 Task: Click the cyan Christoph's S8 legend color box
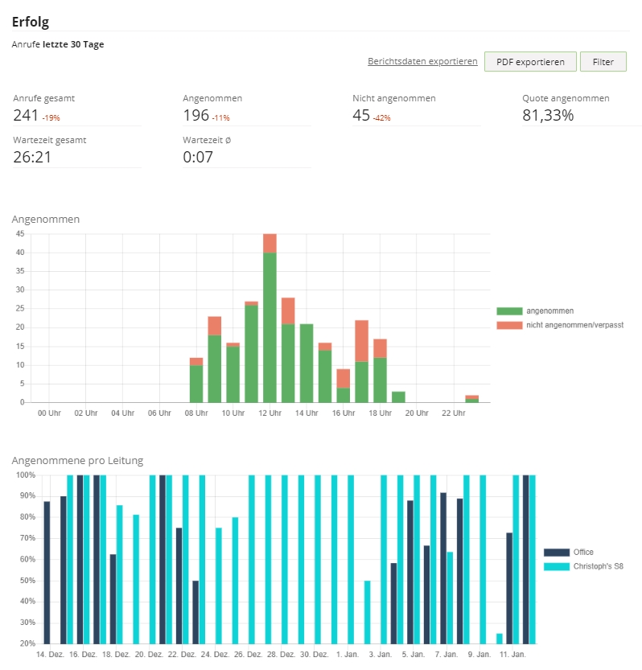pos(557,566)
